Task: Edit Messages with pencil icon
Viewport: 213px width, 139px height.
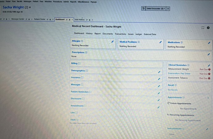Action: [x=159, y=86]
